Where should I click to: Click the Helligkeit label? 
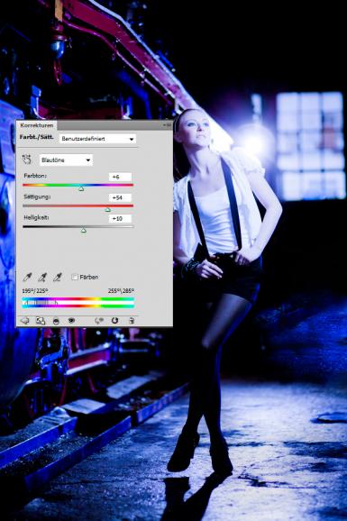[x=36, y=217]
